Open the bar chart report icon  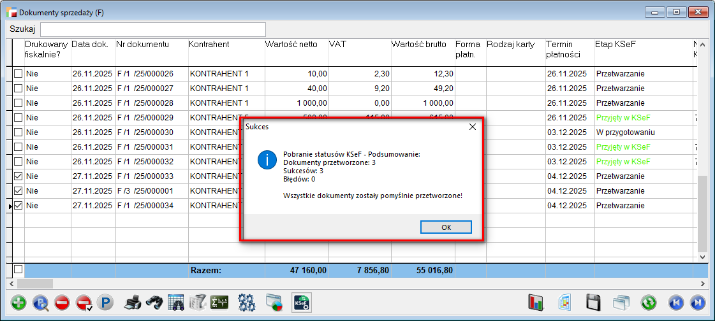534,303
